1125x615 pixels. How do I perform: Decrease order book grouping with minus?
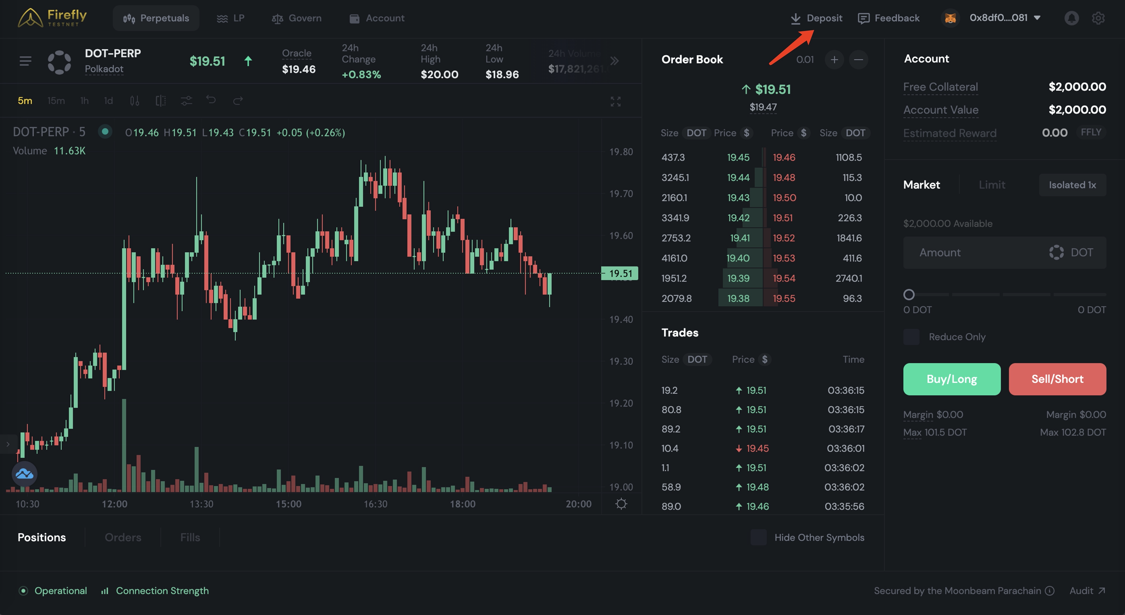coord(858,59)
